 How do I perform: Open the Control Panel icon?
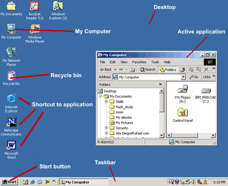click(183, 115)
